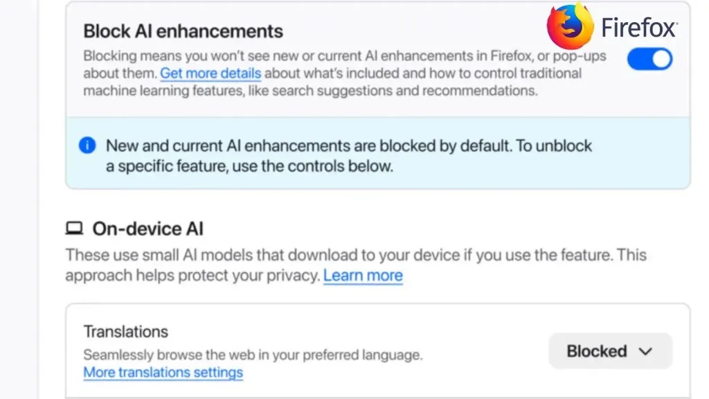Disable the Block AI enhancements toggle

pyautogui.click(x=649, y=59)
